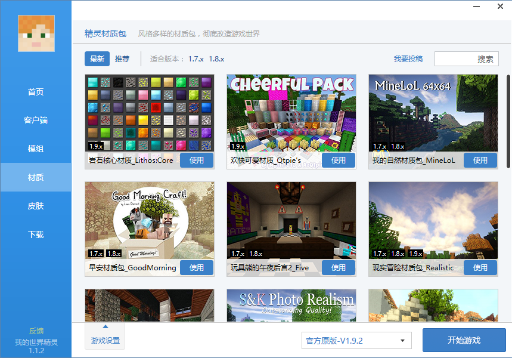Click the player avatar at top left
512x358 pixels.
(35, 33)
